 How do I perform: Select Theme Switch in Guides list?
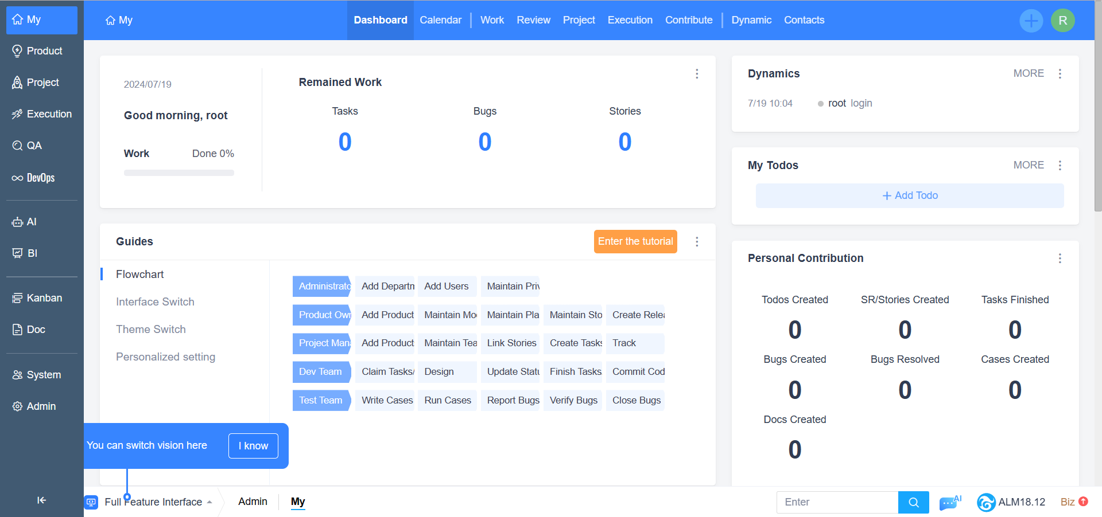[151, 330]
